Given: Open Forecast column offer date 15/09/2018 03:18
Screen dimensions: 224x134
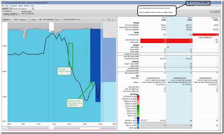Looking at the screenshot, I should 205,78.
